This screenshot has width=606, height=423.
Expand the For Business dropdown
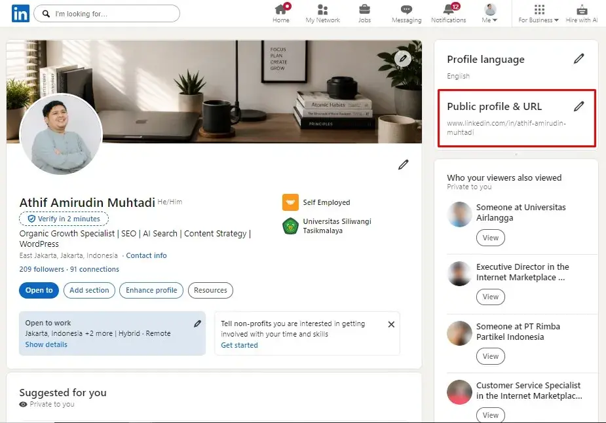point(539,14)
